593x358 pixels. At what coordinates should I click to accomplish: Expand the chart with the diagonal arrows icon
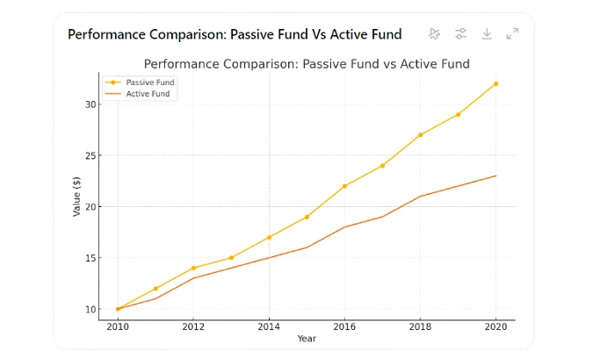512,33
